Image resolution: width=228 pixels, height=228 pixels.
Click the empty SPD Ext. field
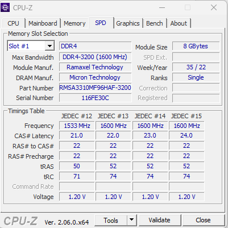click(196, 57)
